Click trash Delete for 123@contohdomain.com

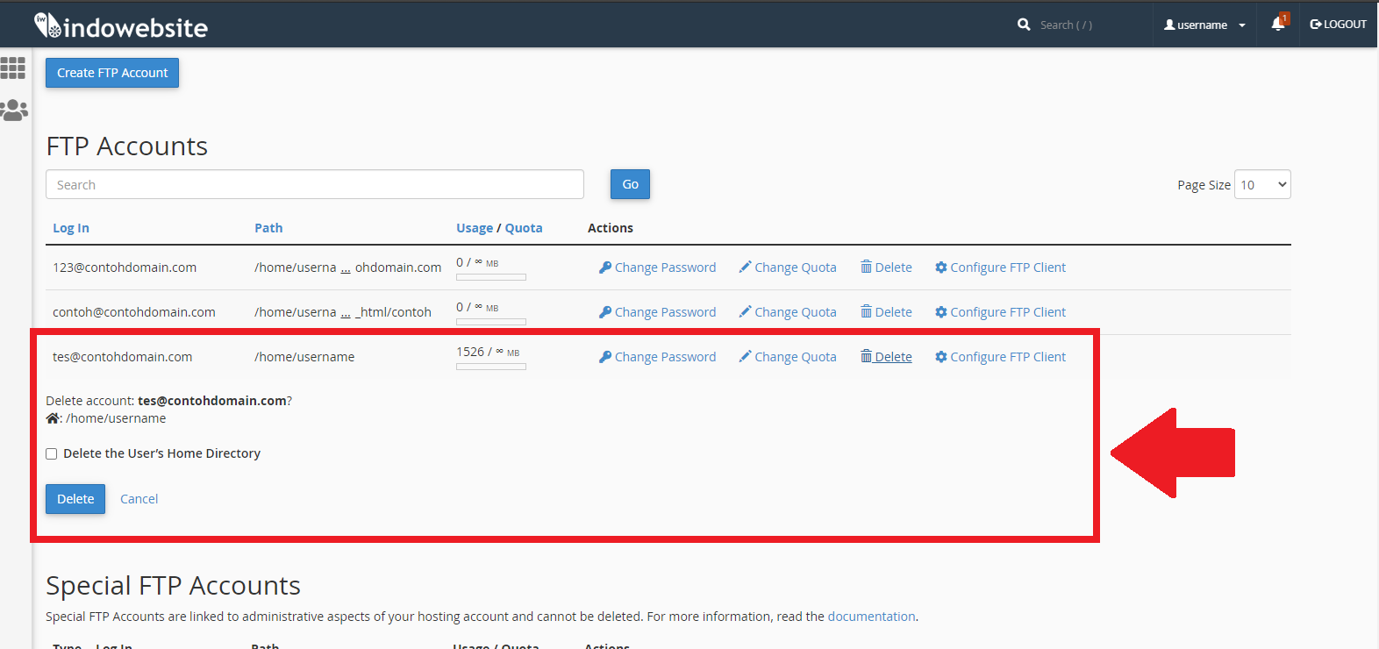[886, 267]
